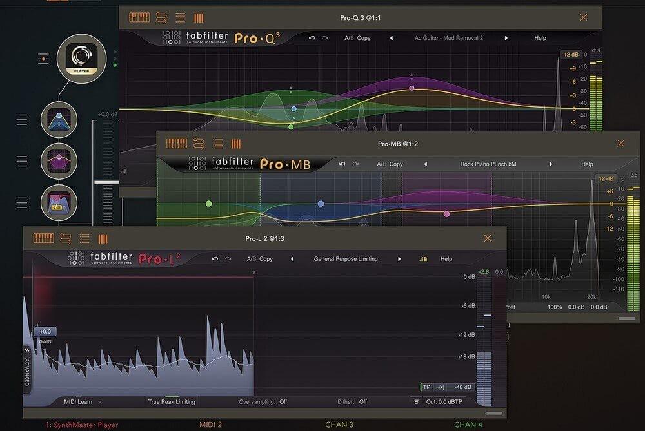
Task: Click redo arrow in Pro-L 2 plugin
Action: (228, 259)
